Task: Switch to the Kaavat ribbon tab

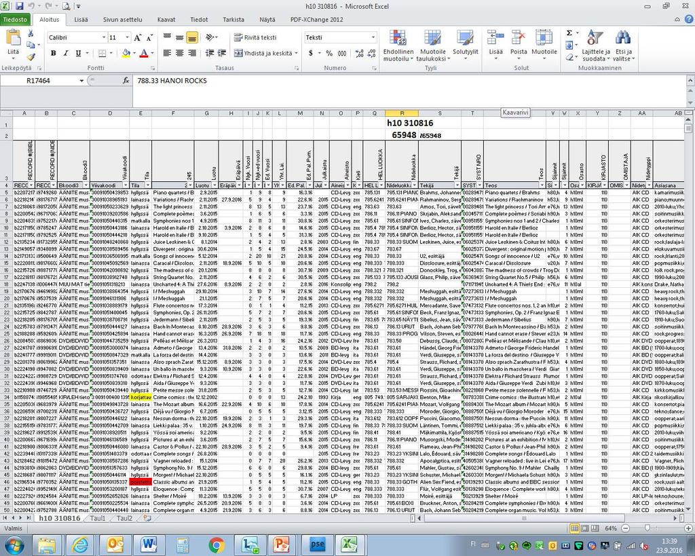Action: point(166,20)
